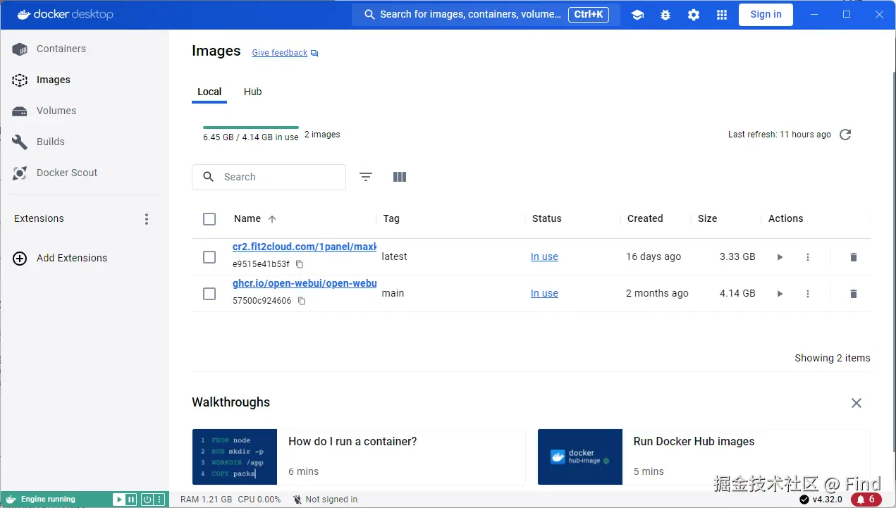The width and height of the screenshot is (896, 508).
Task: Pause the Docker engine from status bar
Action: click(x=131, y=500)
